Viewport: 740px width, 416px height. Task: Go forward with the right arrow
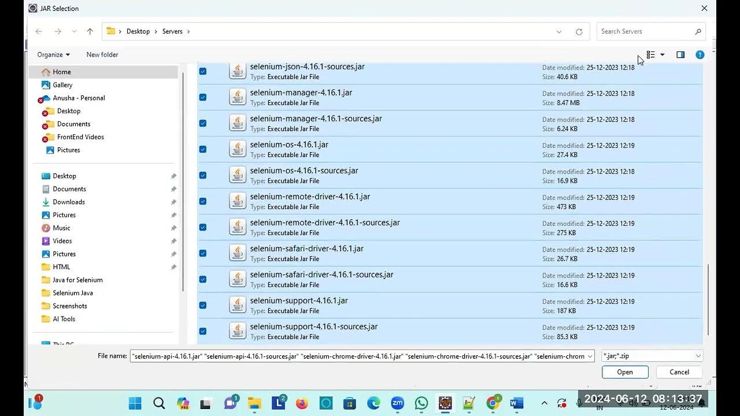point(57,31)
